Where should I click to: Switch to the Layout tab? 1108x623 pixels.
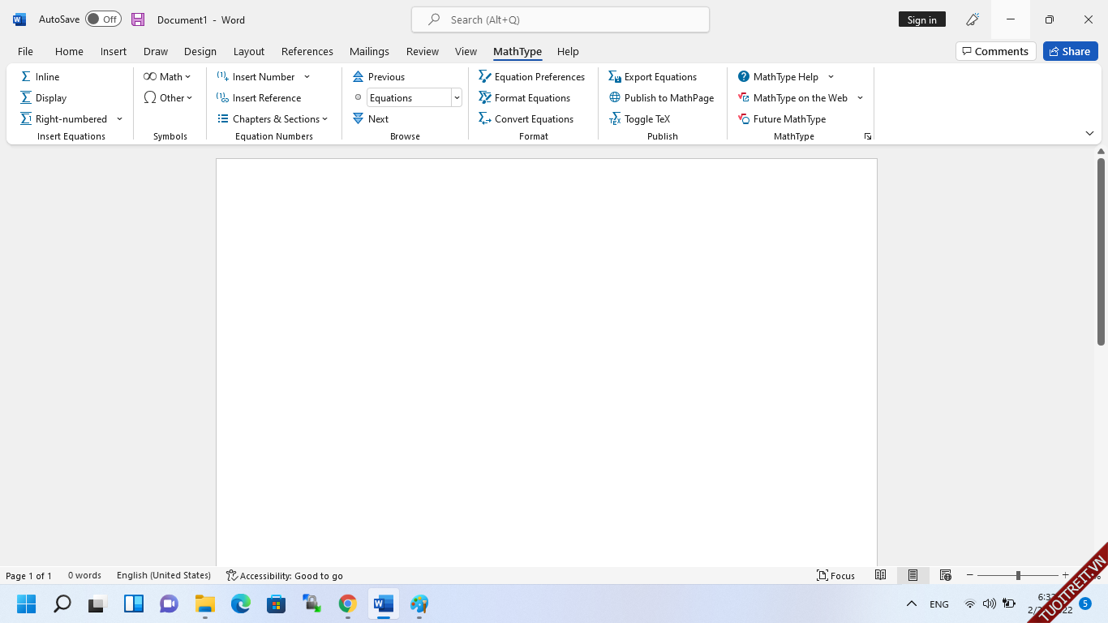click(248, 51)
